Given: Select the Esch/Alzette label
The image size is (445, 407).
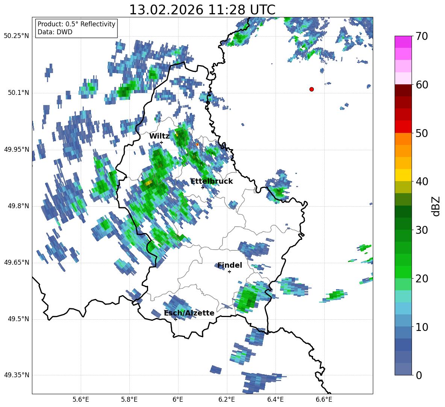Looking at the screenshot, I should pyautogui.click(x=189, y=313).
